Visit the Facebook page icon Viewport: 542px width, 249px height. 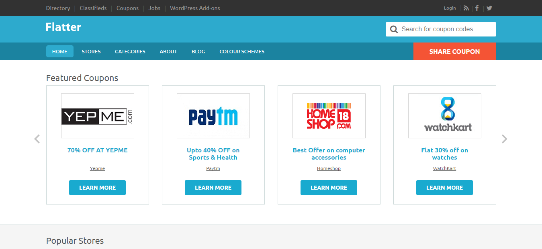pos(477,8)
